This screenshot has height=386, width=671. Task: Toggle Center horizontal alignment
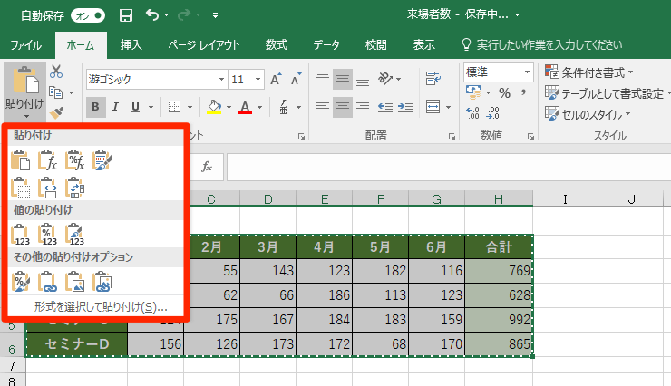click(x=343, y=106)
